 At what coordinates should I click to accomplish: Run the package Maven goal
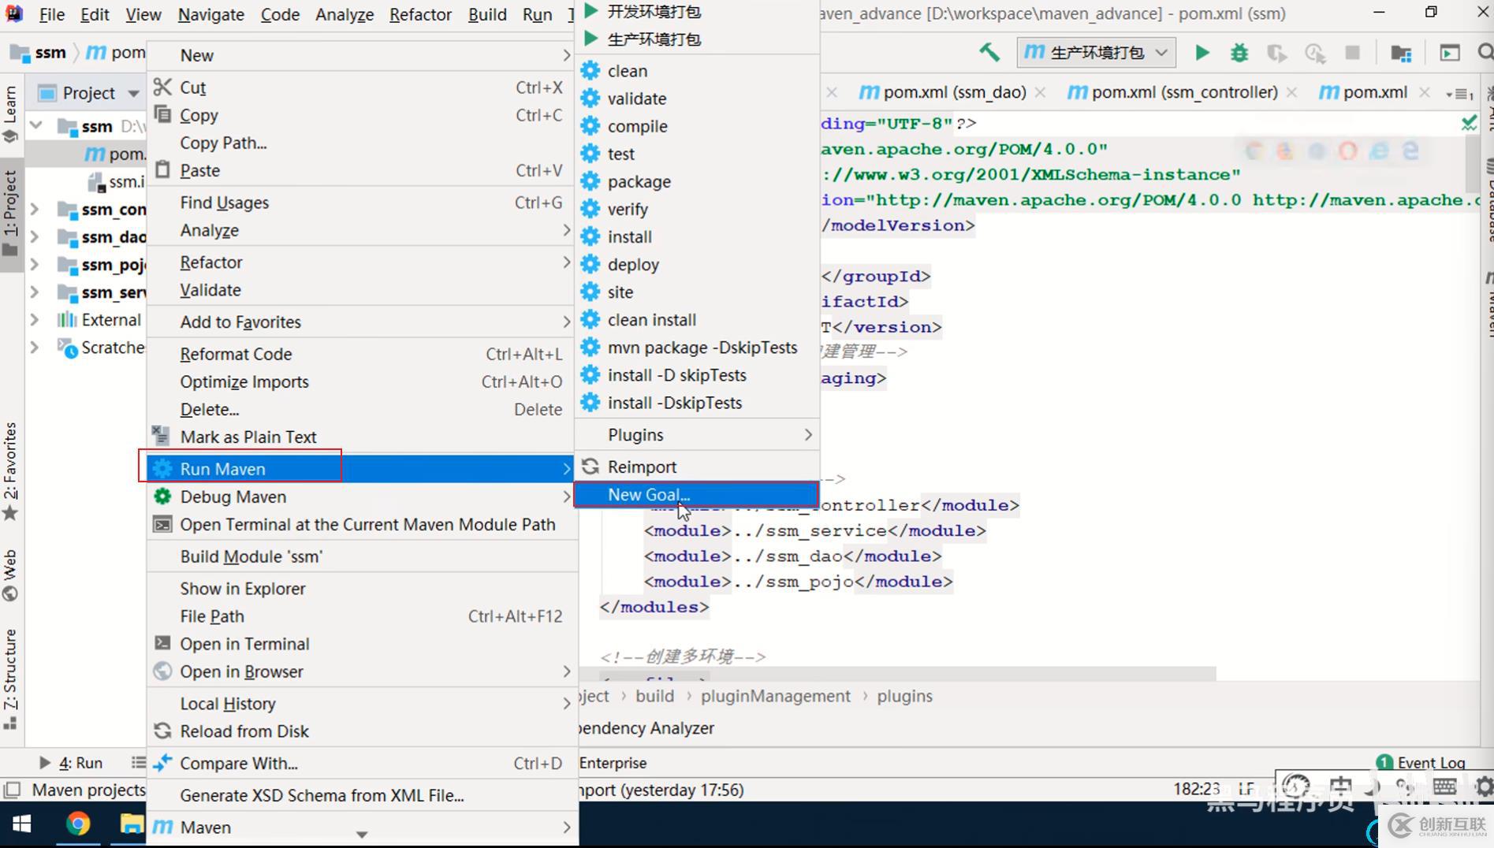698,181
